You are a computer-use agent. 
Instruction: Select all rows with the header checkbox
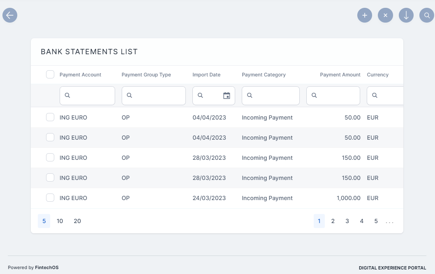(50, 74)
